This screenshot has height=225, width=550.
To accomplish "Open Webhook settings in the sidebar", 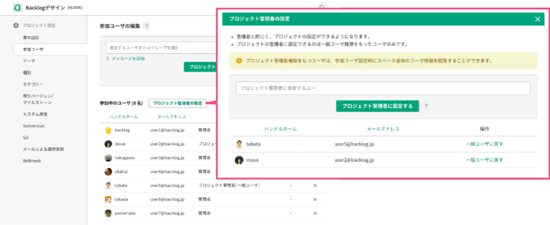I will (31, 160).
